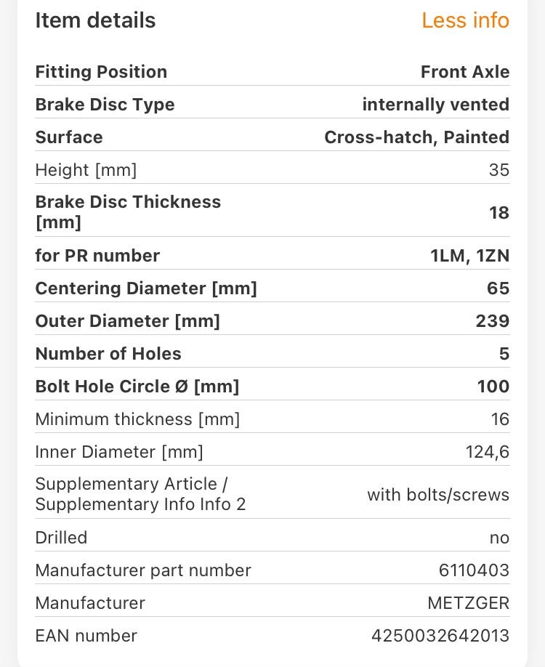545x667 pixels.
Task: Click the Cross-hatch, Painted surface value
Action: (x=416, y=137)
